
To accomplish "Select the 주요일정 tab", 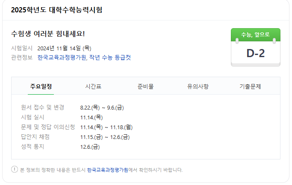I will point(41,87).
